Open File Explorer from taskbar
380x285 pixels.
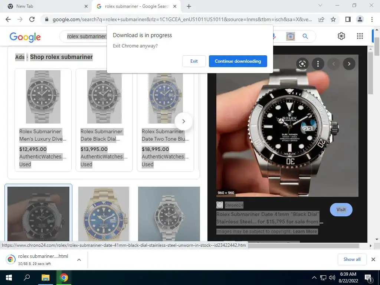(x=45, y=278)
